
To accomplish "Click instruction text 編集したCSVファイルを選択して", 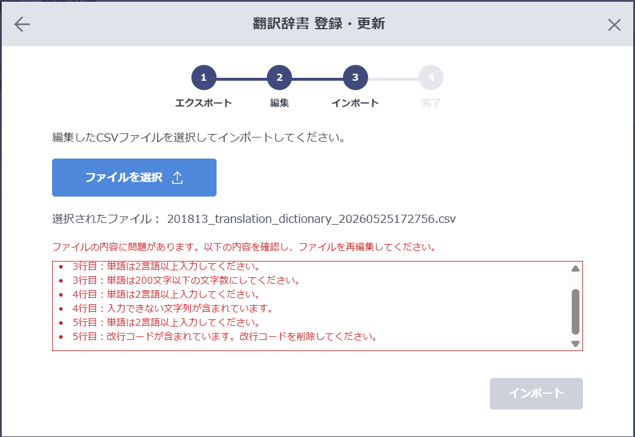I will point(199,137).
